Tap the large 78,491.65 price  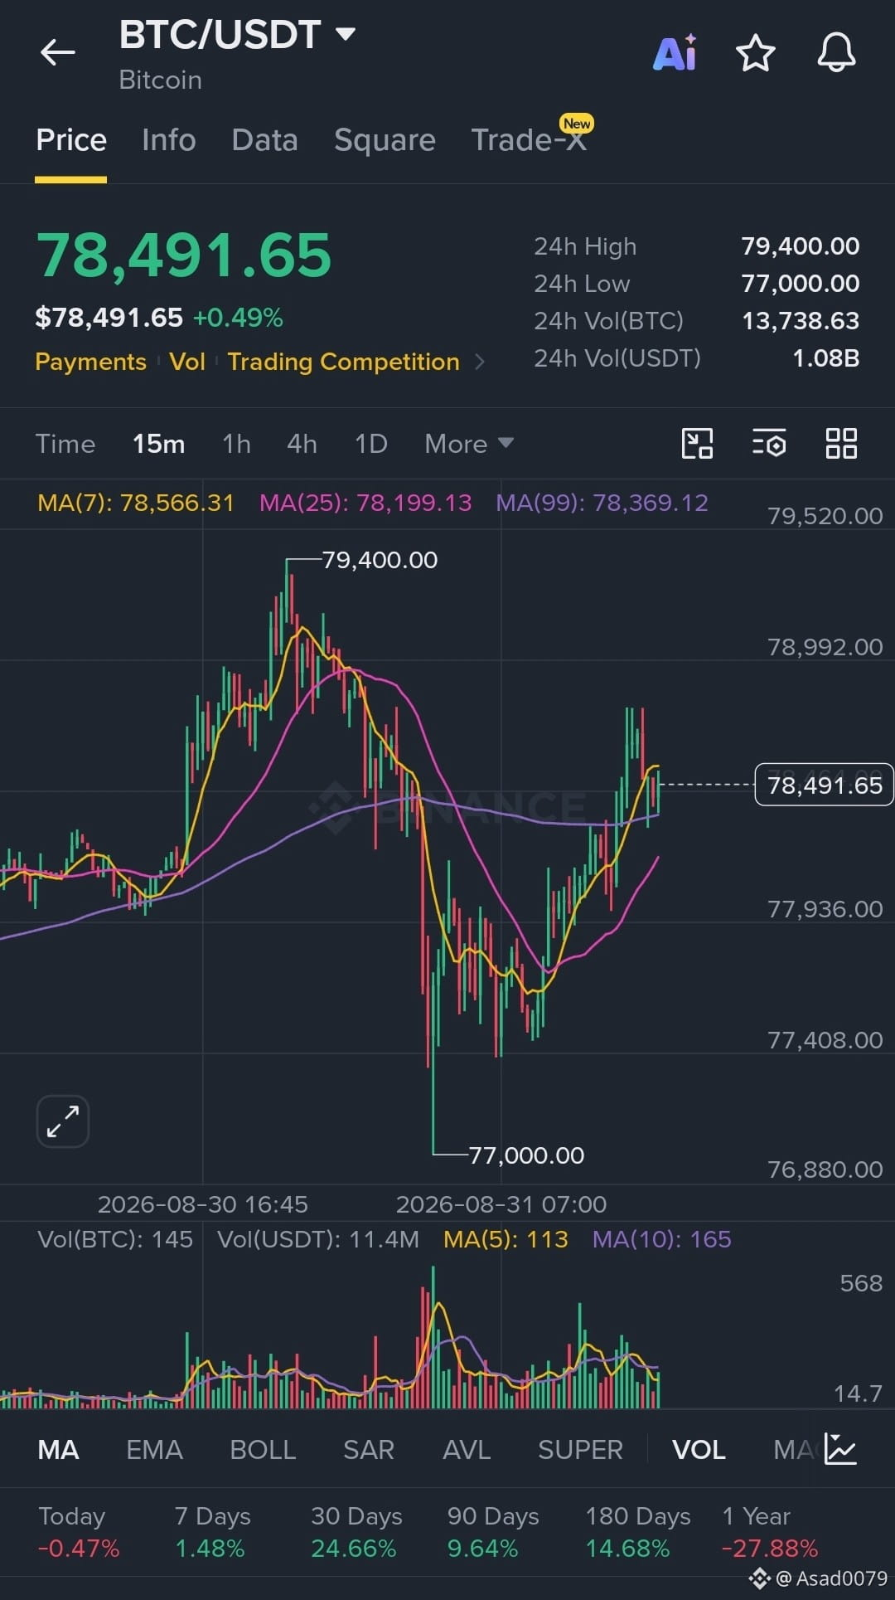184,255
